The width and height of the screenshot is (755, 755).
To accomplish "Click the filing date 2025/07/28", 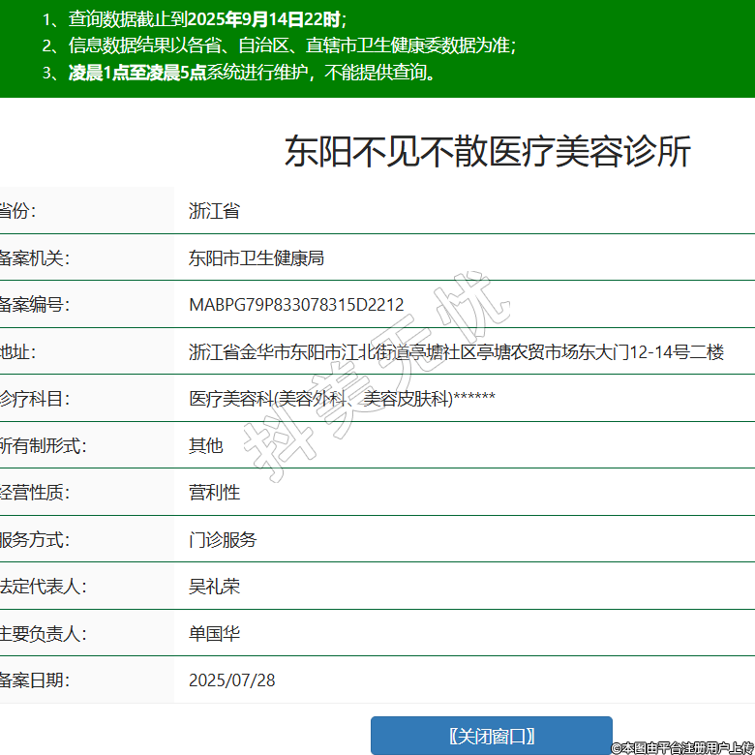I will click(232, 680).
